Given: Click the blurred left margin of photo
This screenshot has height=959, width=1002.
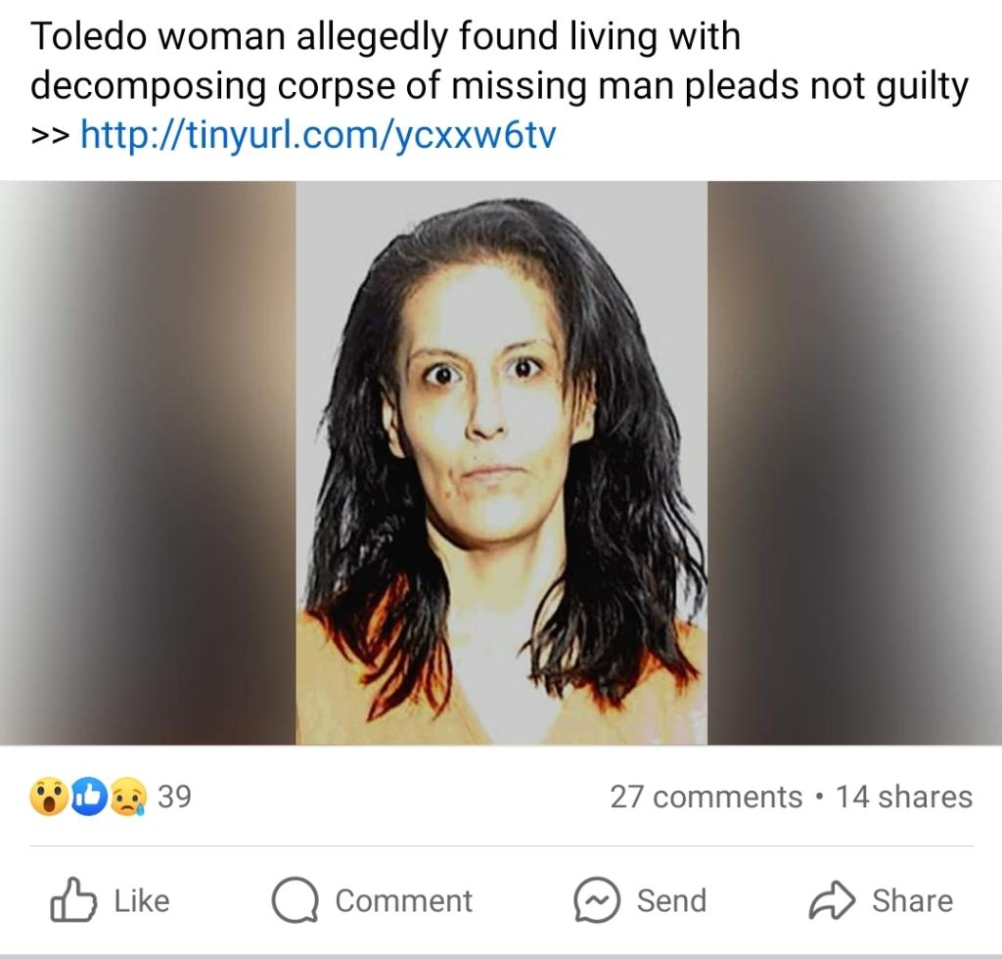Looking at the screenshot, I should coord(148,463).
